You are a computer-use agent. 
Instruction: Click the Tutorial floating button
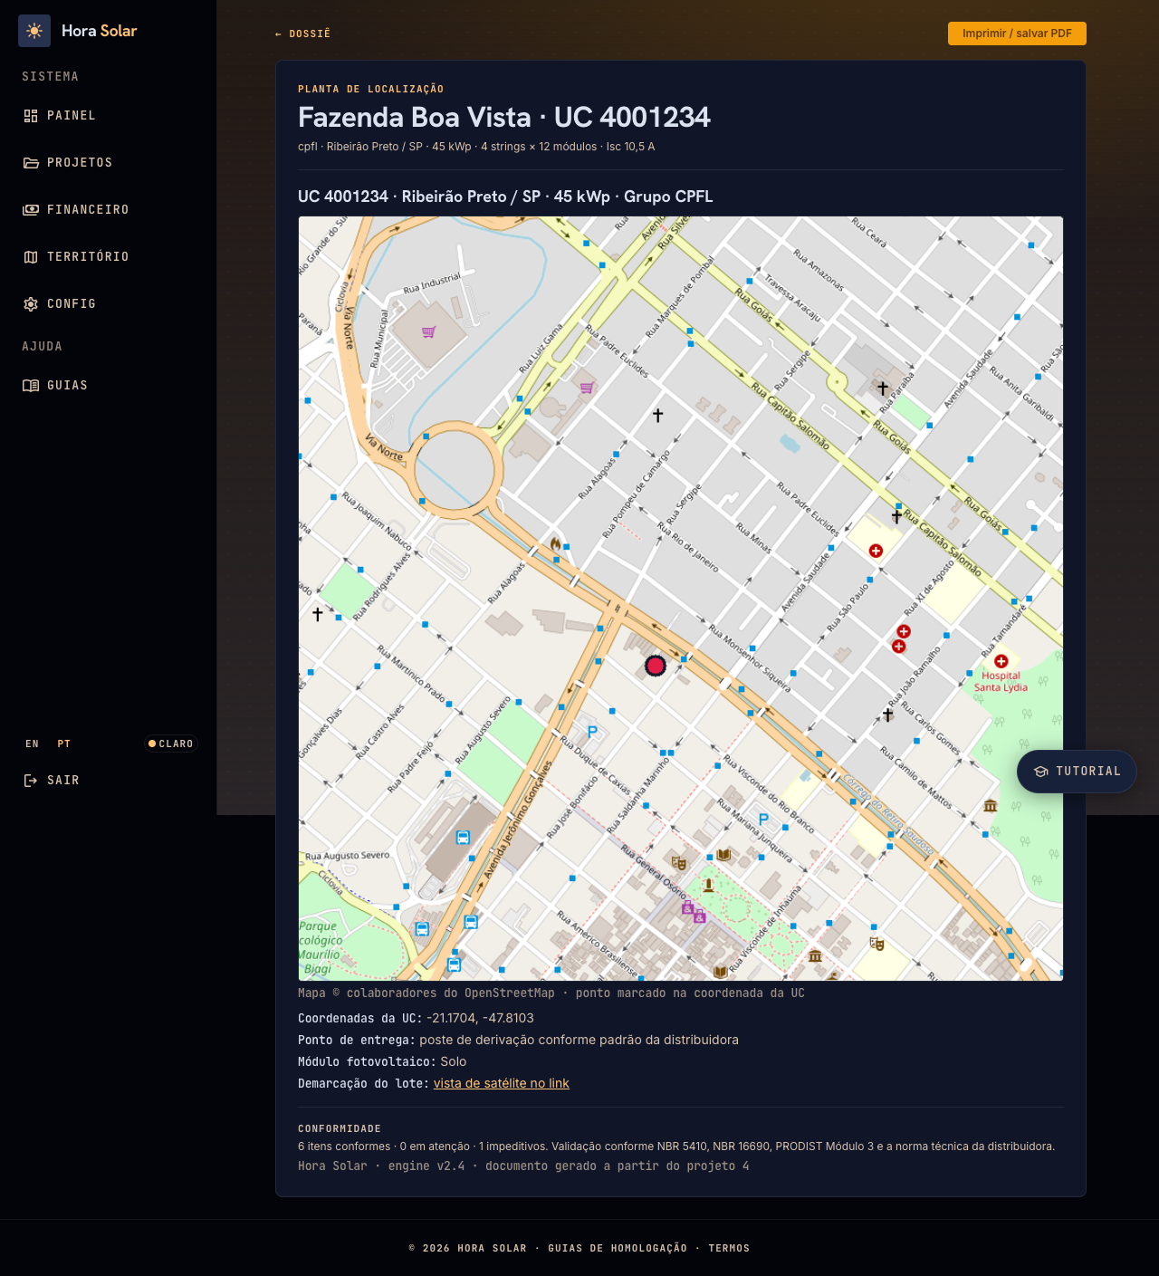[1077, 772]
